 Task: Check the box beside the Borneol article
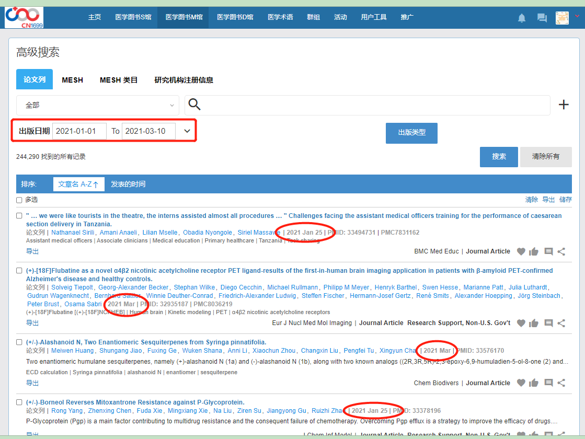click(x=19, y=402)
